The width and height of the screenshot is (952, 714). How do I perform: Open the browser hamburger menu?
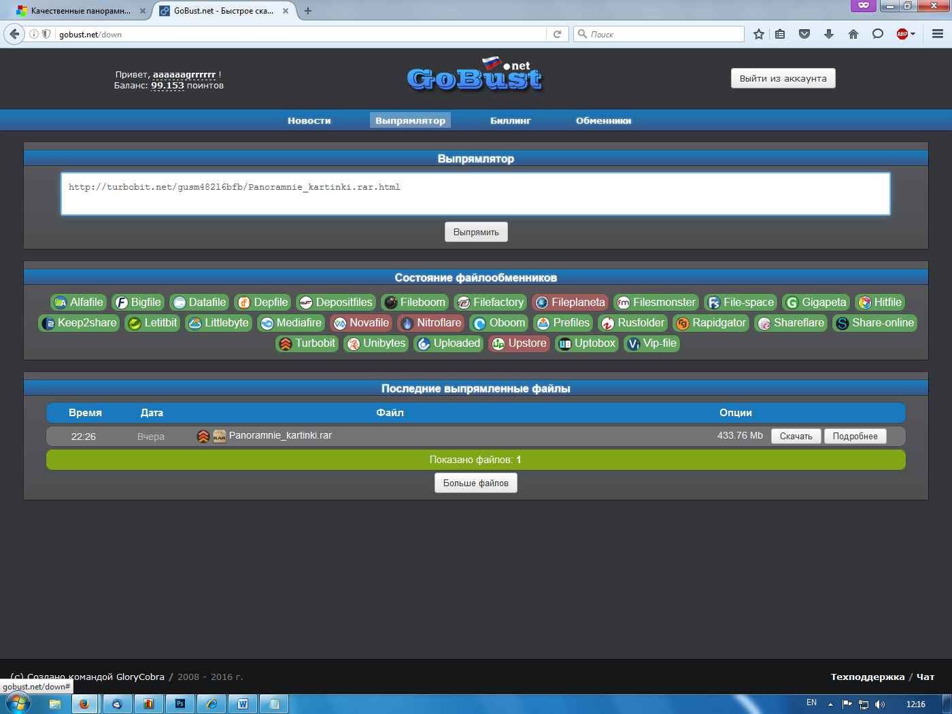(937, 34)
